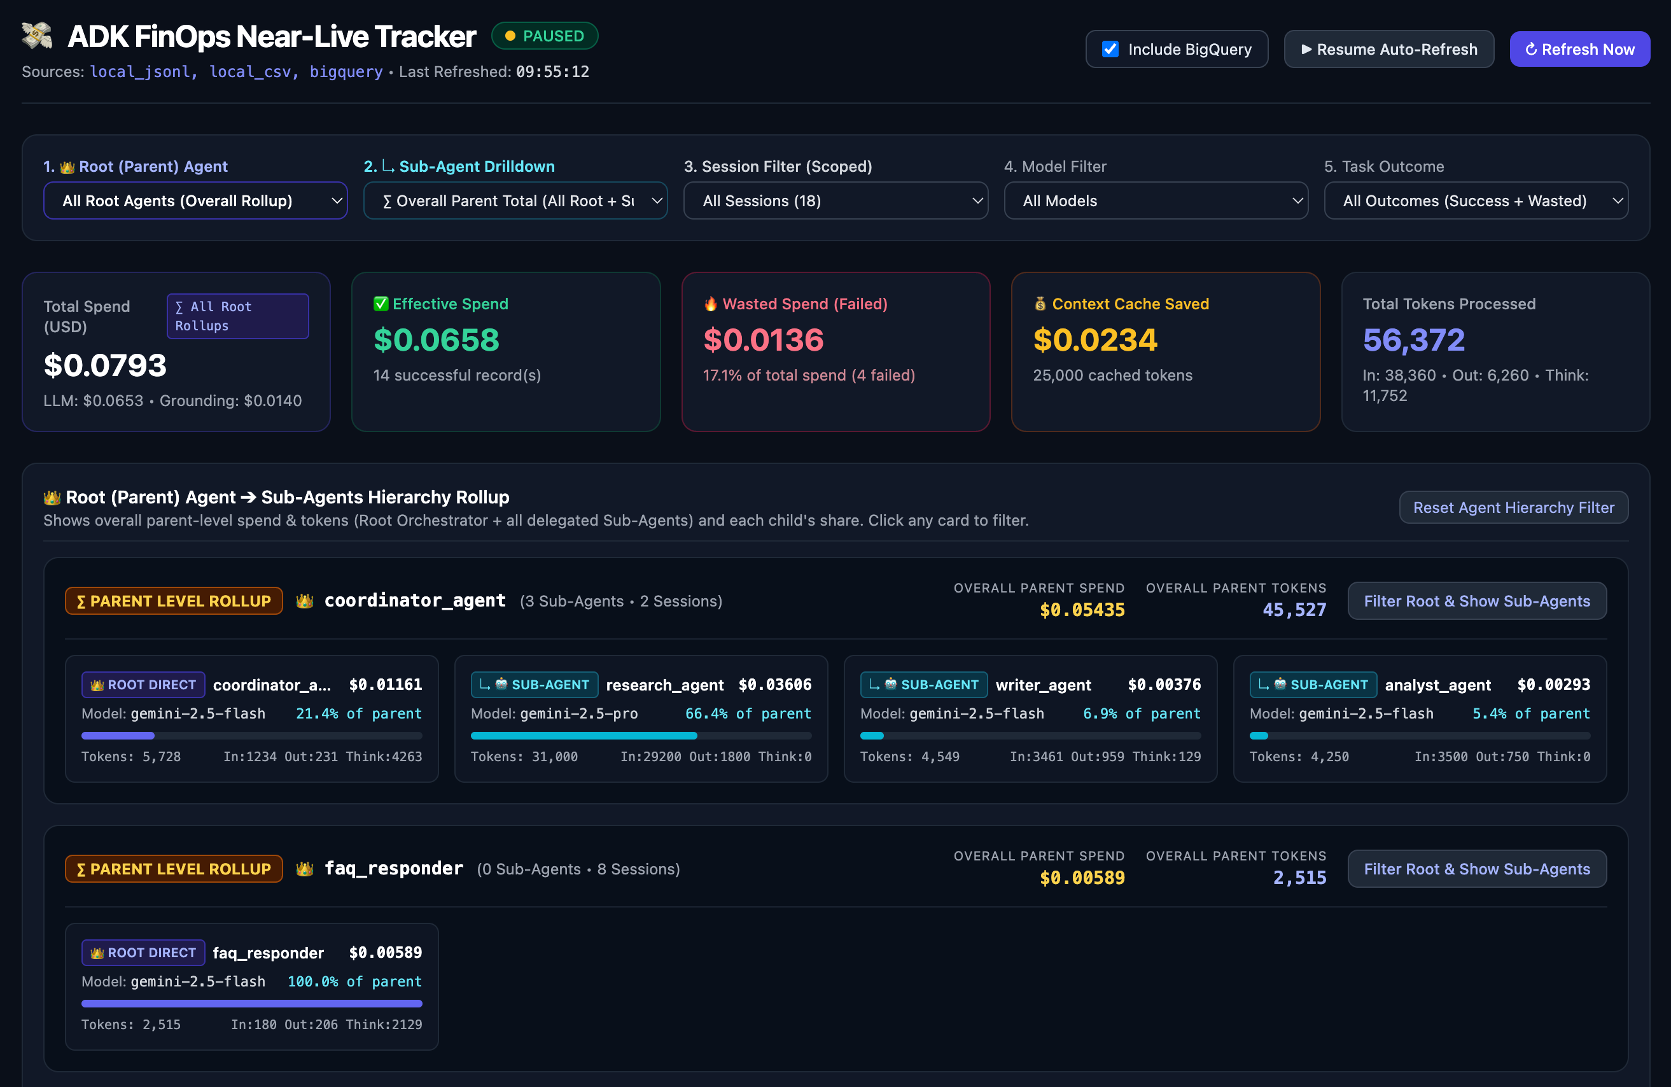Click the Refresh Now button
The image size is (1671, 1087).
point(1580,49)
